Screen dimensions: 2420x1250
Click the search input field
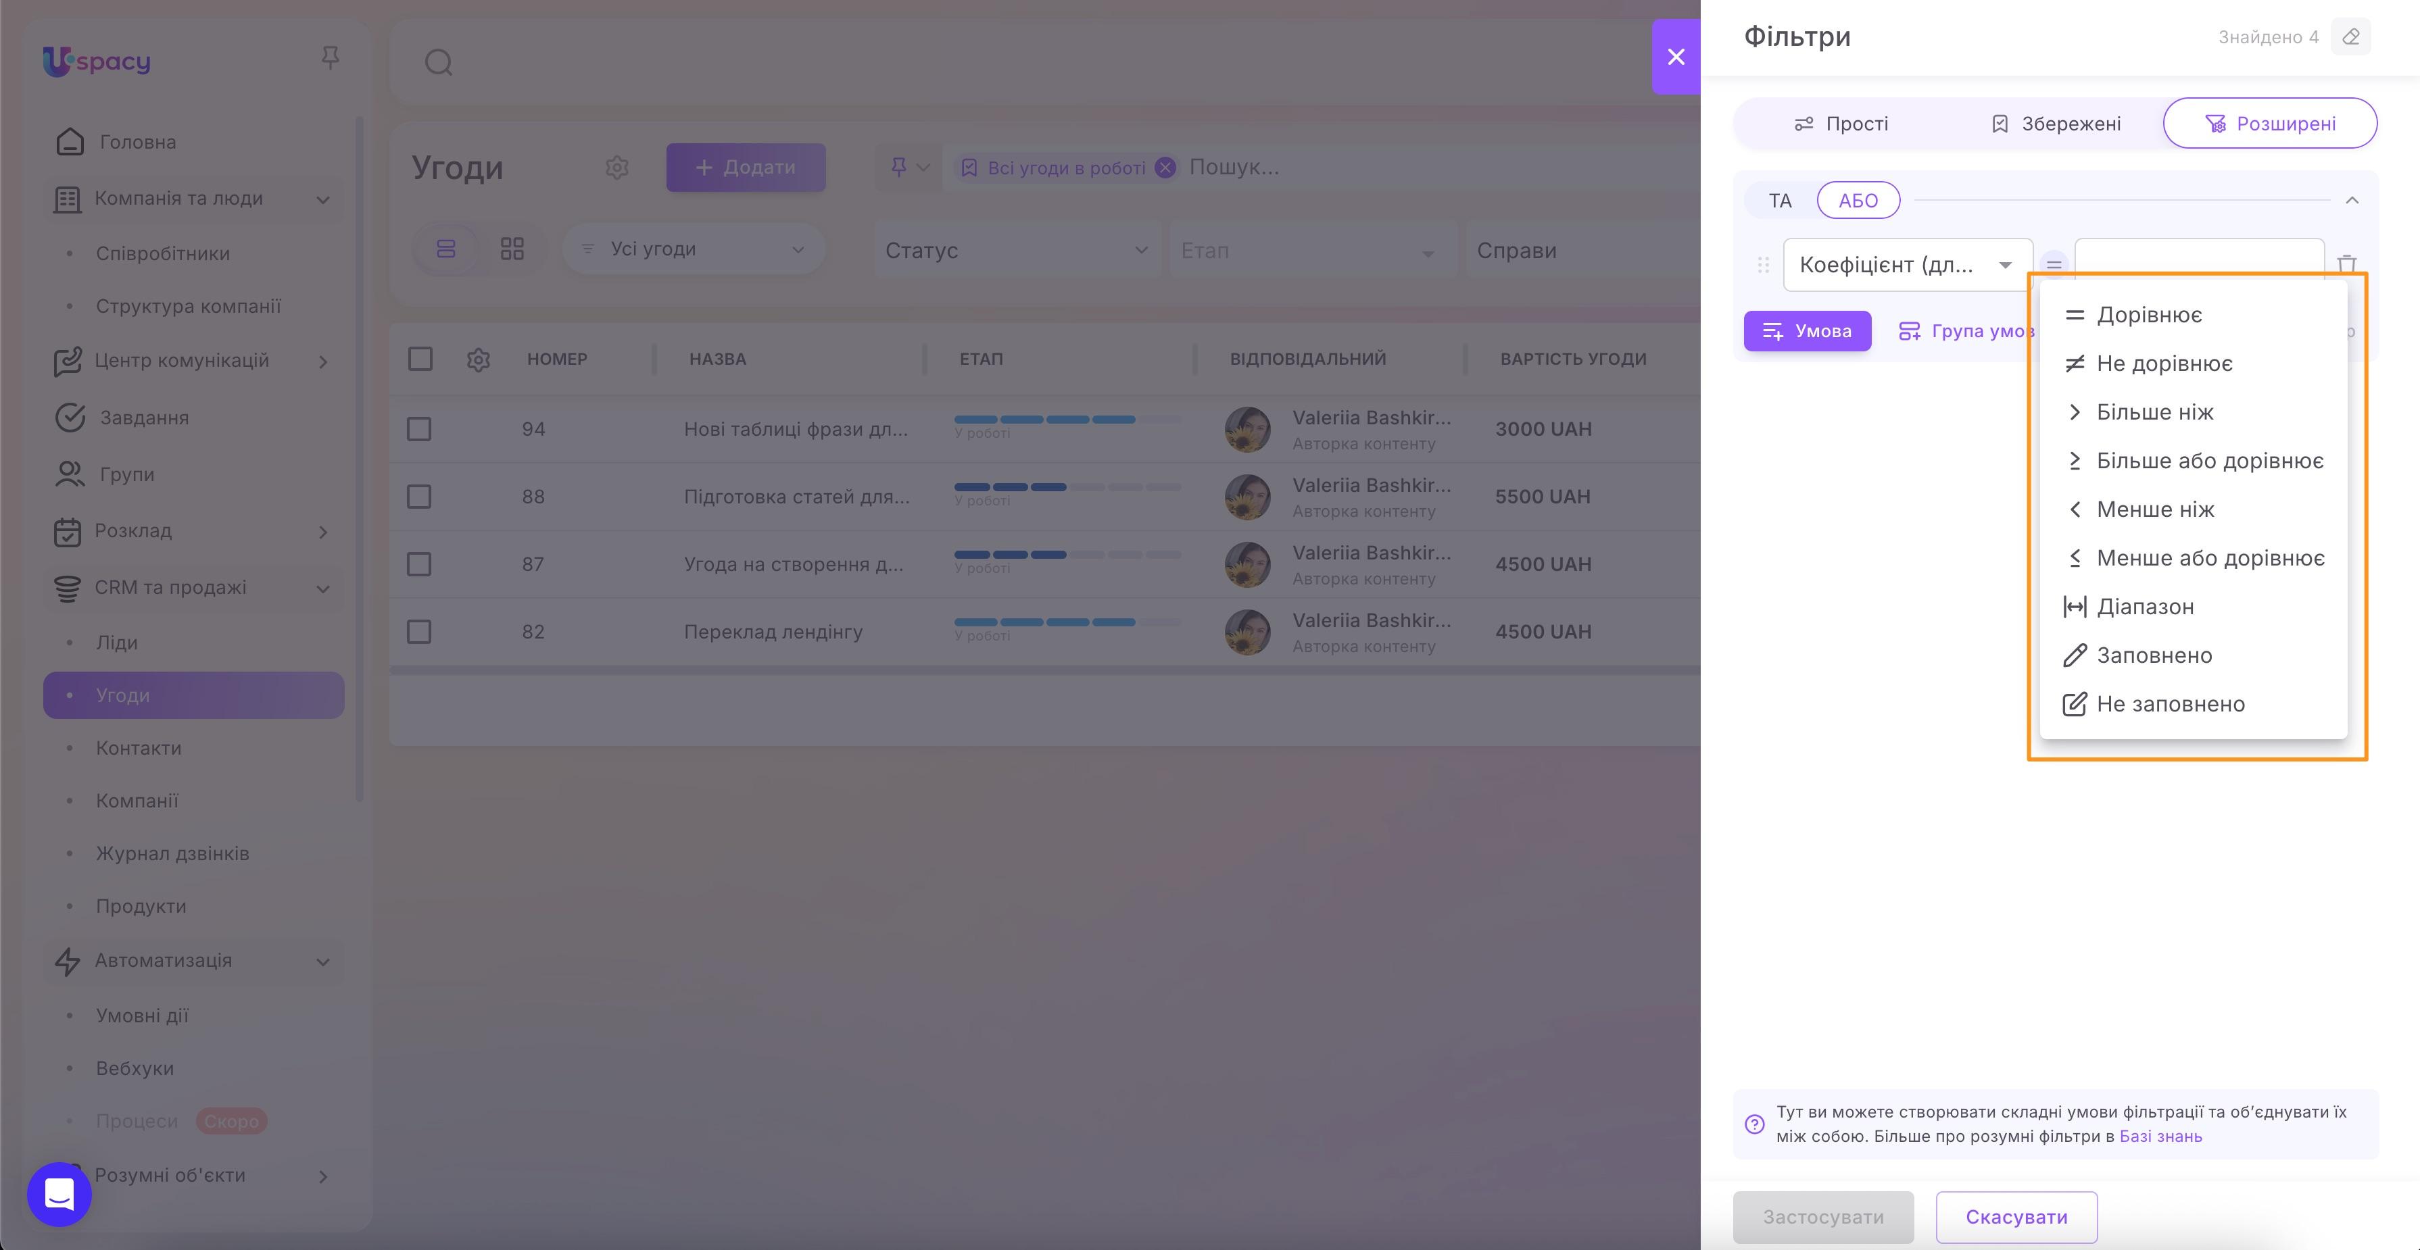pyautogui.click(x=658, y=62)
